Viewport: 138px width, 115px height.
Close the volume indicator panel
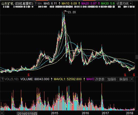[132, 79]
